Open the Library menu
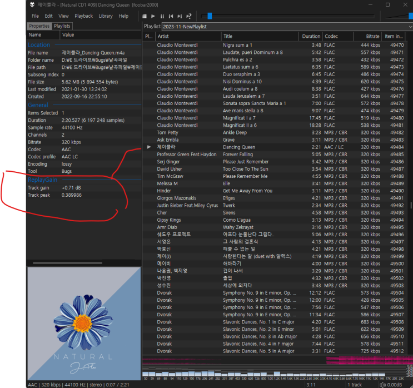The height and width of the screenshot is (388, 413). point(106,16)
